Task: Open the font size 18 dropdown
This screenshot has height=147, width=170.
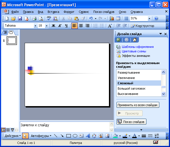Action: coord(46,26)
